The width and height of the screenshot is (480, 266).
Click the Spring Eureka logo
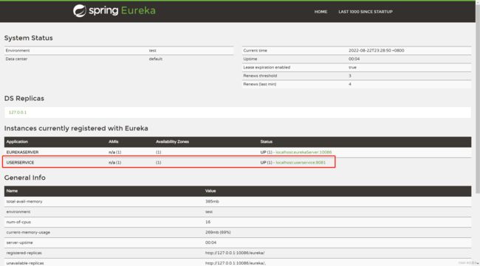[114, 11]
